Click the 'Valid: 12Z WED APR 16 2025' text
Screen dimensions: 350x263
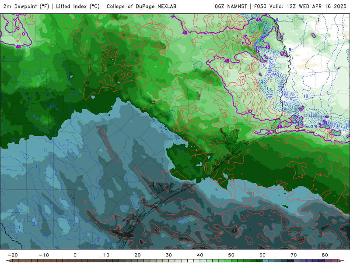point(308,6)
